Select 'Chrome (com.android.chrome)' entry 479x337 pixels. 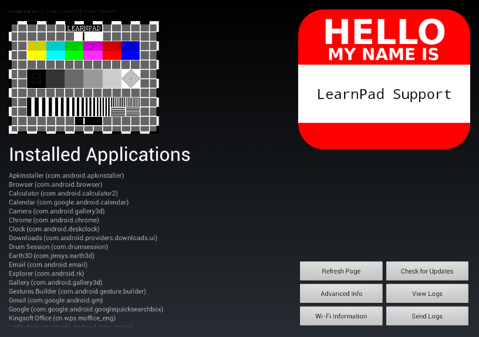(54, 220)
